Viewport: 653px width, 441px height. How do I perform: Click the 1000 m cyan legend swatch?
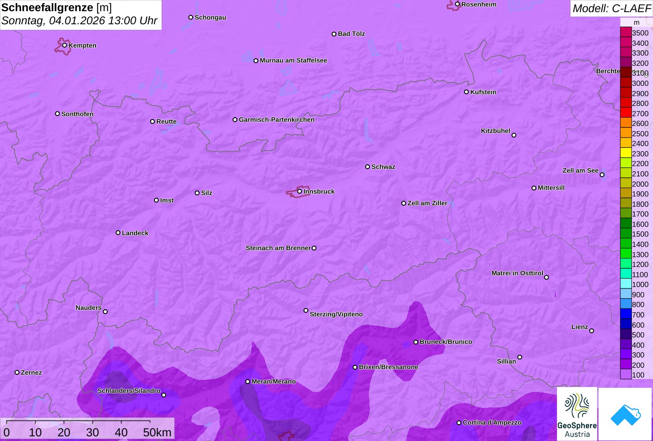click(625, 284)
